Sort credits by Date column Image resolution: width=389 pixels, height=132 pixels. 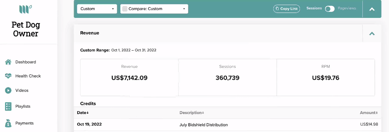pos(83,113)
